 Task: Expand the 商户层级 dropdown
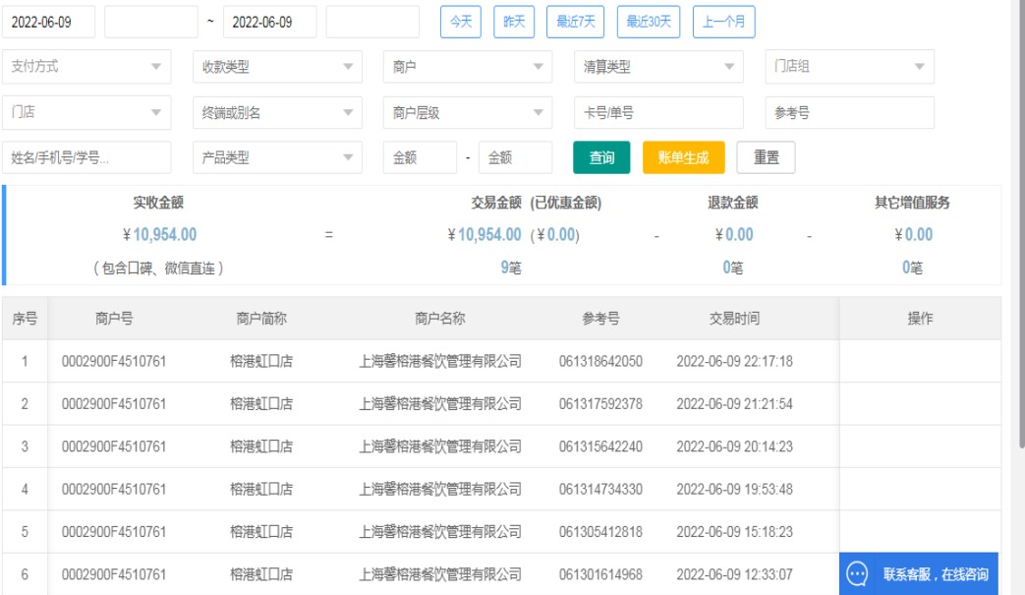[x=468, y=113]
